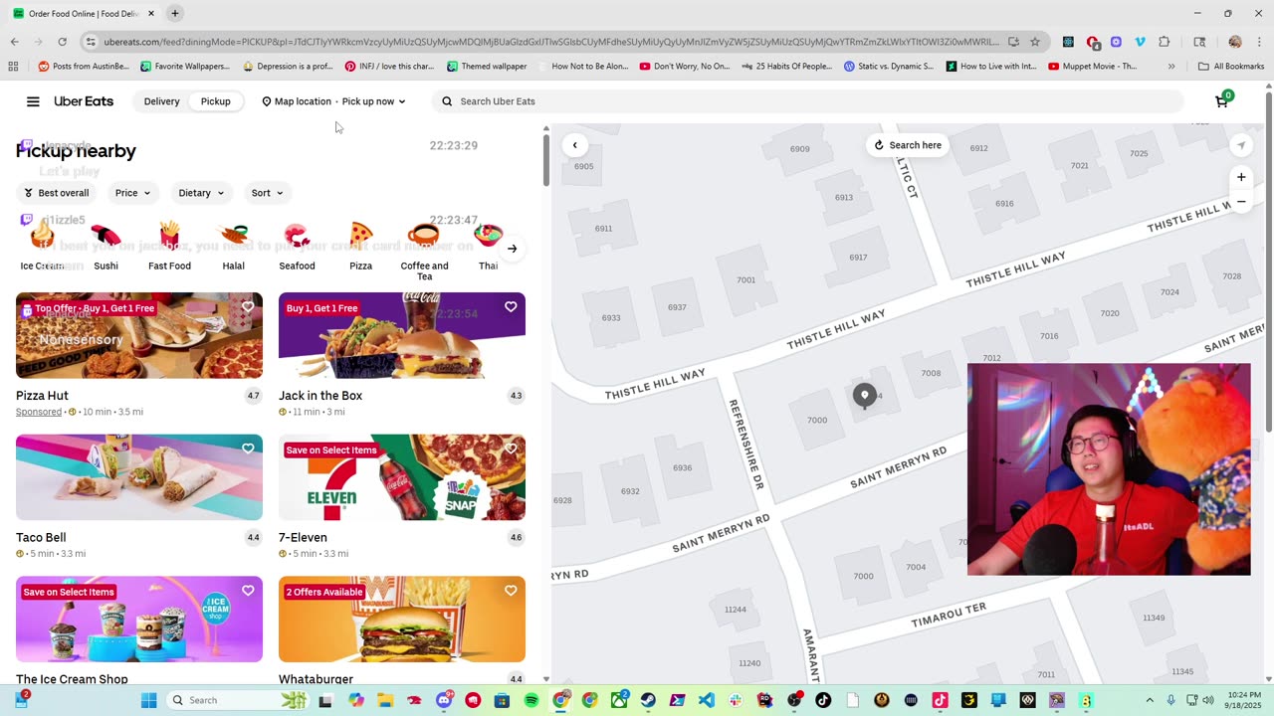The image size is (1274, 716).
Task: Bookmark this page with the star icon
Action: click(1035, 42)
